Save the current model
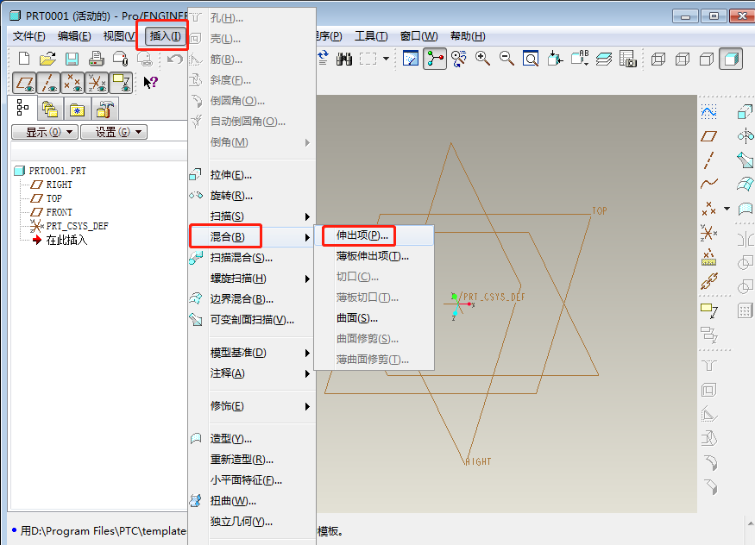Image resolution: width=755 pixels, height=545 pixels. click(x=72, y=59)
